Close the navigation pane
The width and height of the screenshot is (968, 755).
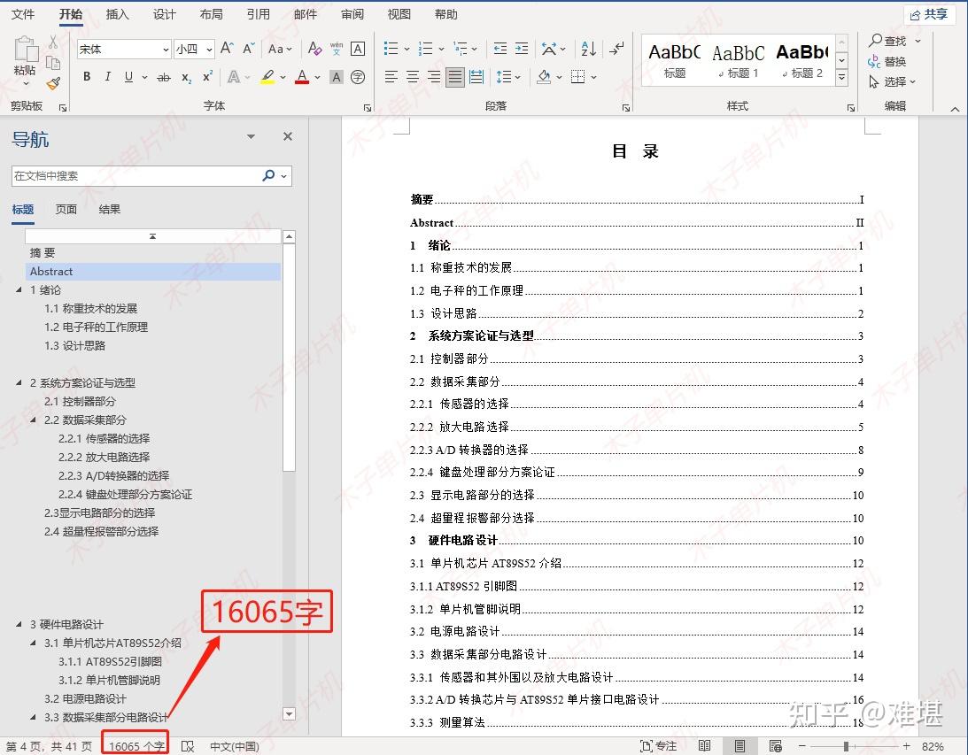pyautogui.click(x=288, y=136)
